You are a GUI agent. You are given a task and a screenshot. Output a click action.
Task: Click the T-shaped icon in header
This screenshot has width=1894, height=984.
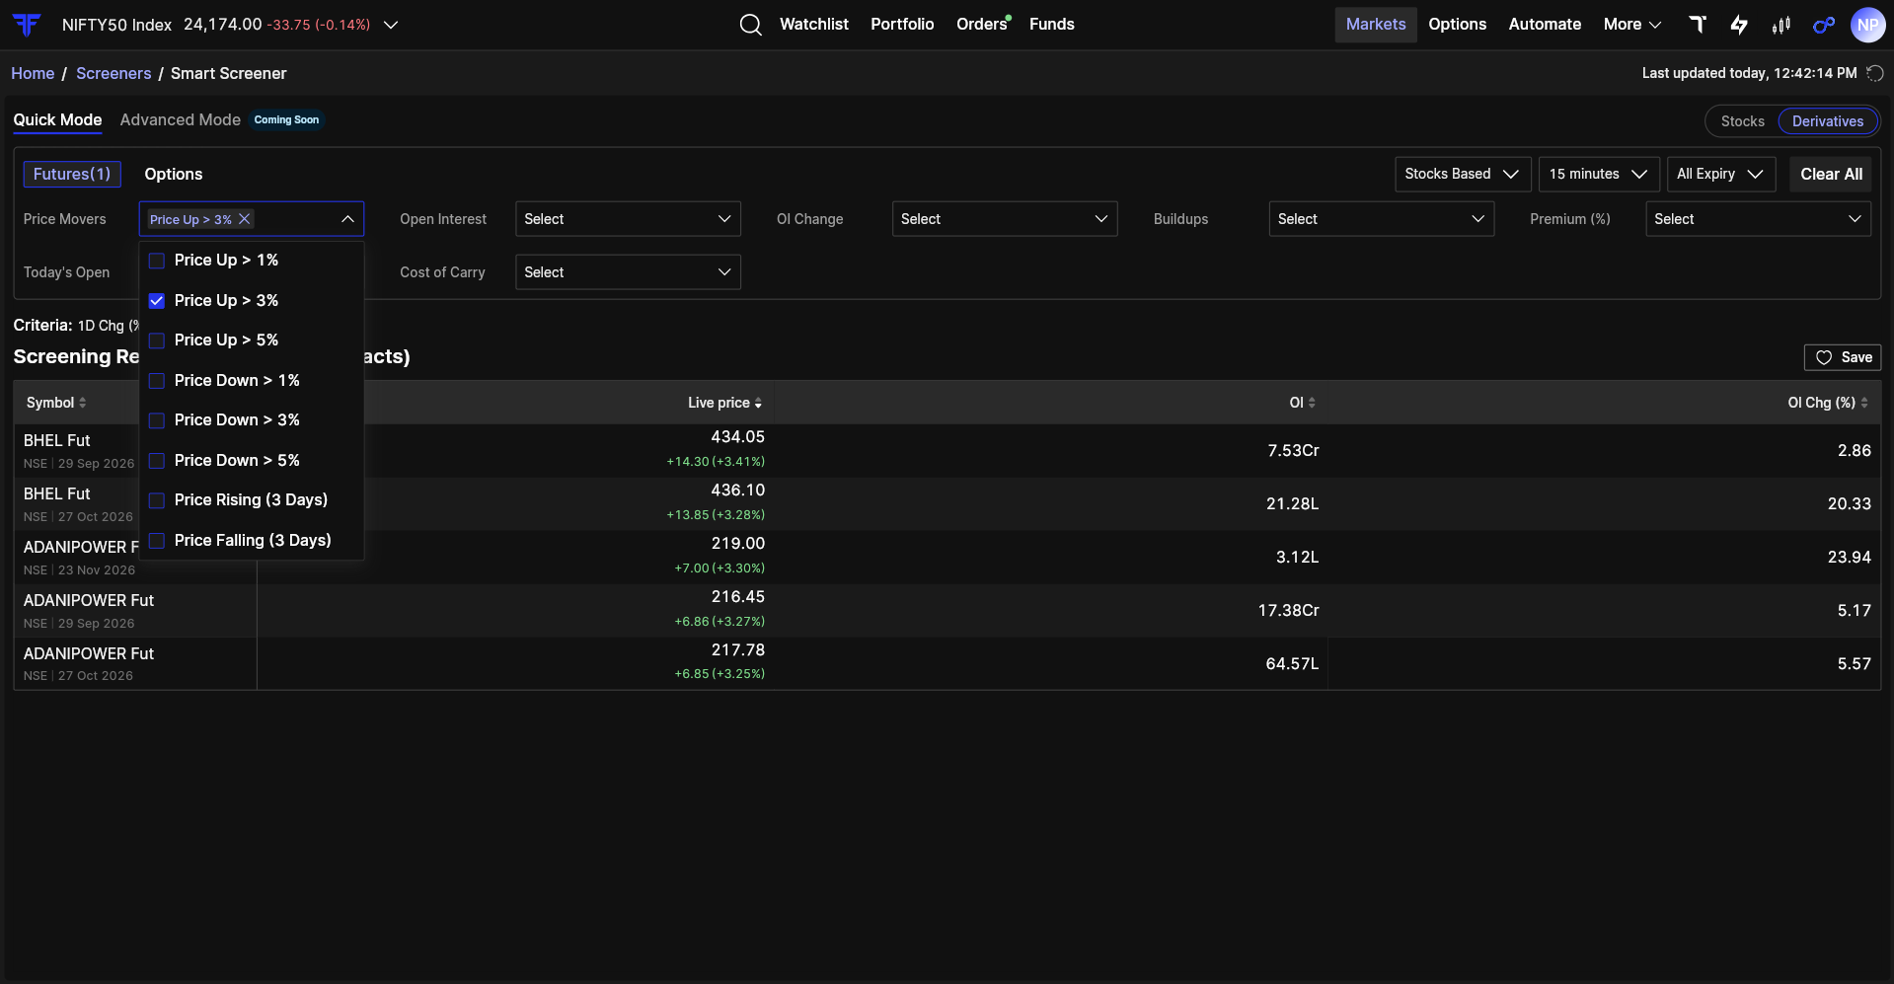tap(1698, 25)
